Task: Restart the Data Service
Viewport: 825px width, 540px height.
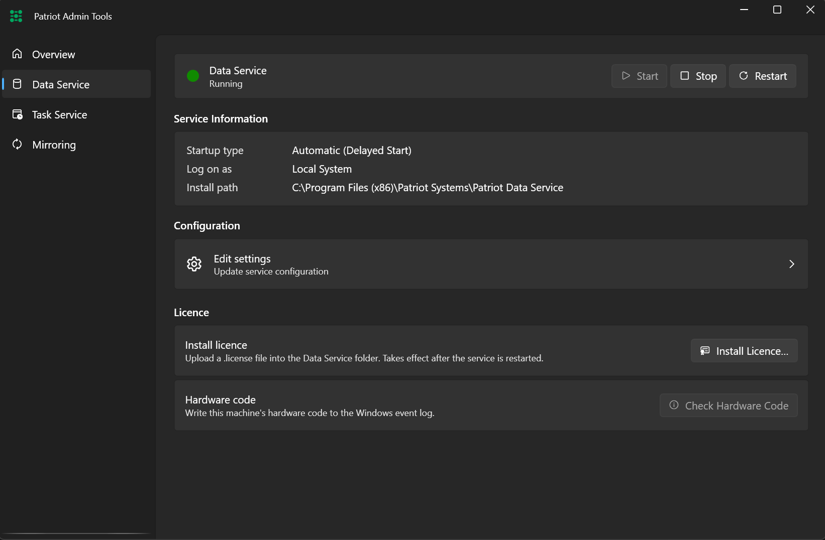Action: point(762,76)
